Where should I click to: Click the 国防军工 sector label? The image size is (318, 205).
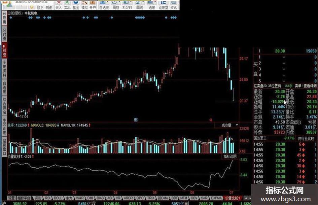[x=260, y=139]
